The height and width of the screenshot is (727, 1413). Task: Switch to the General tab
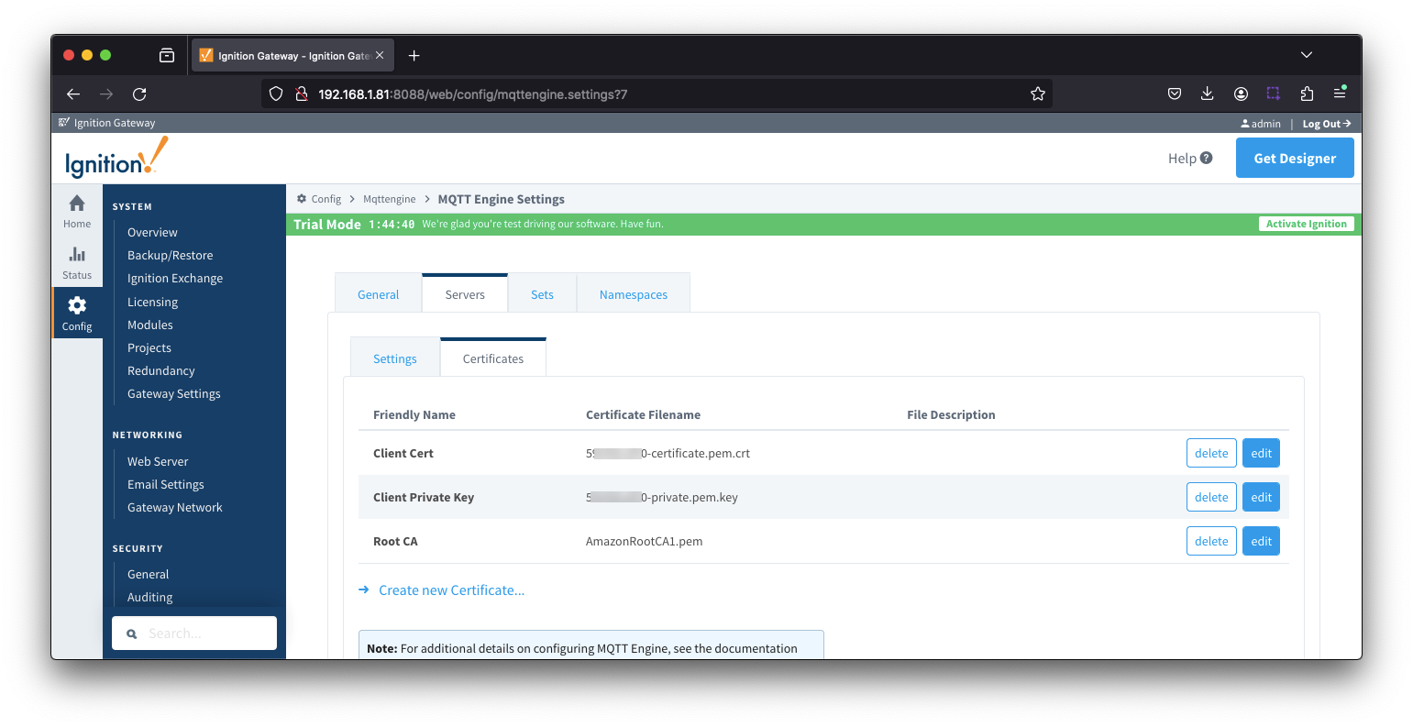tap(378, 294)
